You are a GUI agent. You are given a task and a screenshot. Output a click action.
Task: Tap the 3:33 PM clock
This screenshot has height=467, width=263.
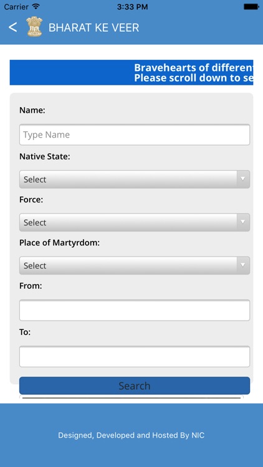click(132, 7)
